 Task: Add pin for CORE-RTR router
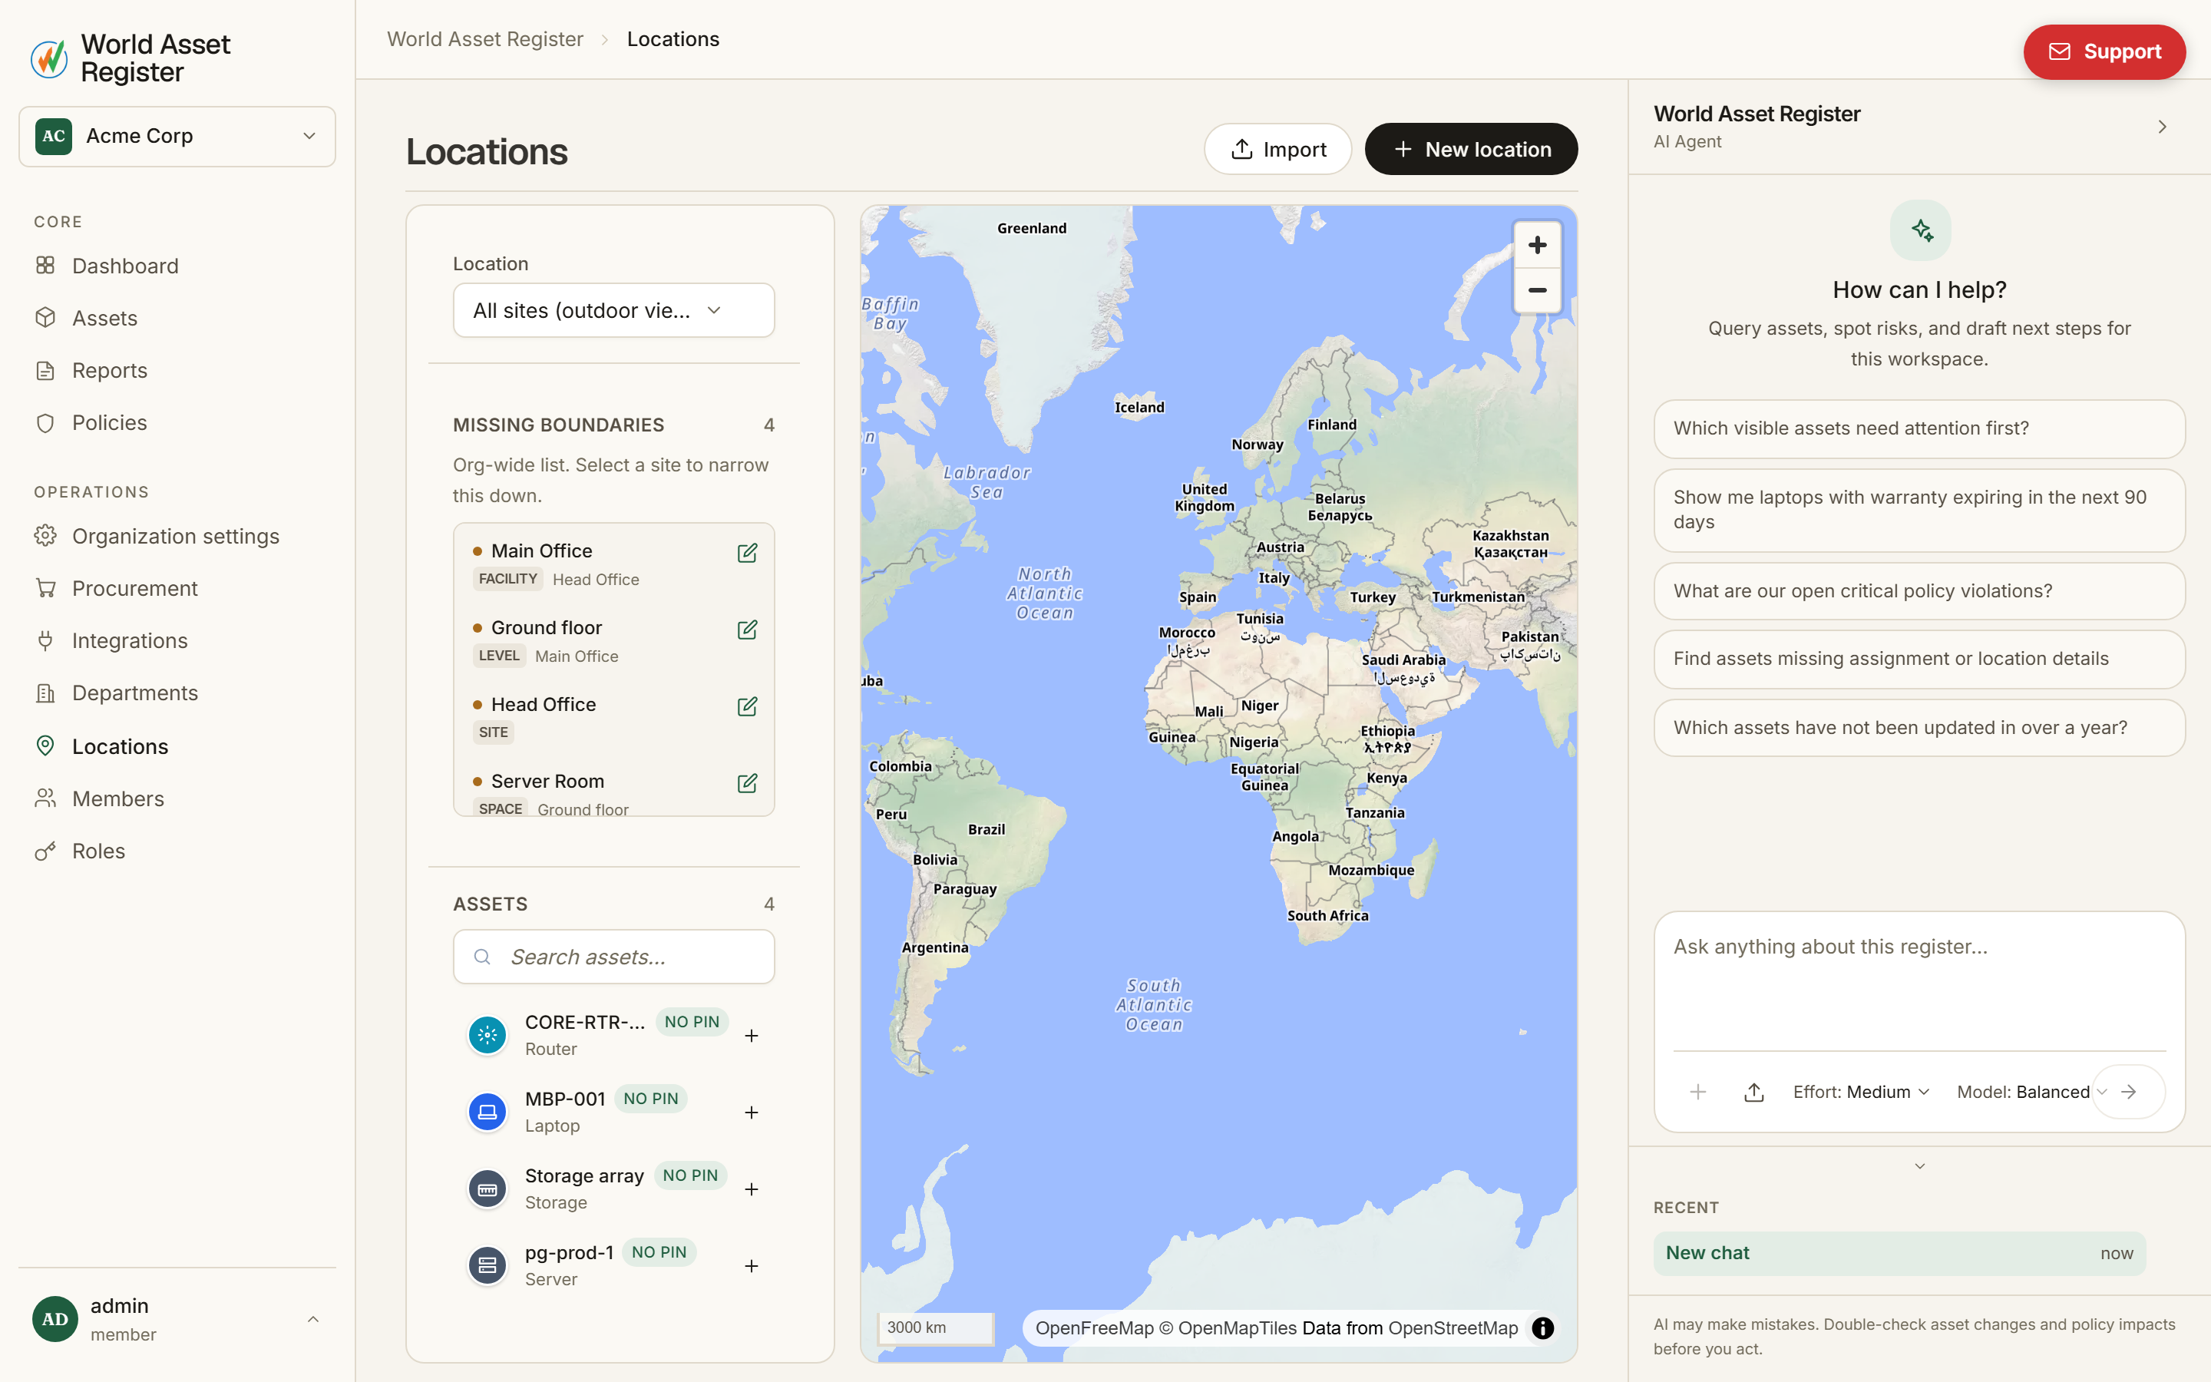pos(751,1036)
